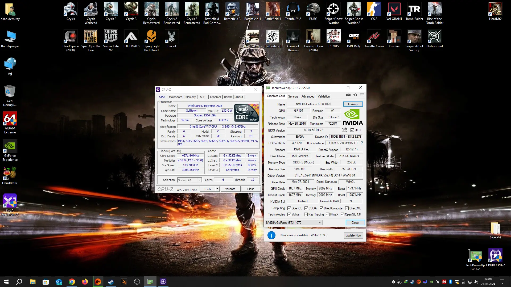This screenshot has width=511, height=287.
Task: Toggle the Vulkan checkbox
Action: [x=289, y=214]
